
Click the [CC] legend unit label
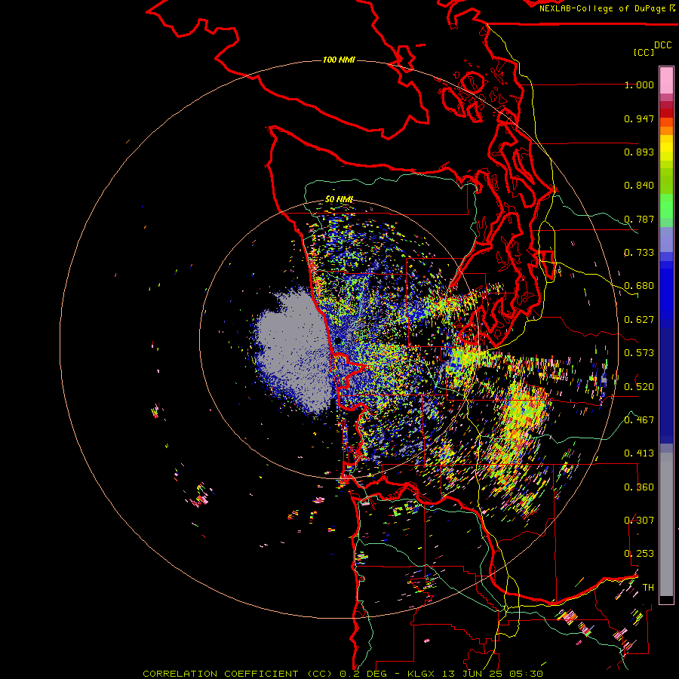[644, 52]
